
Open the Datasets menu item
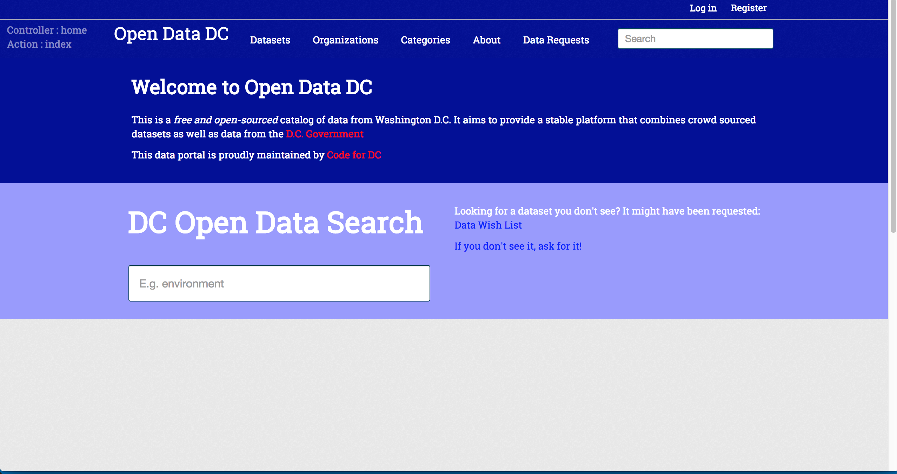coord(270,40)
